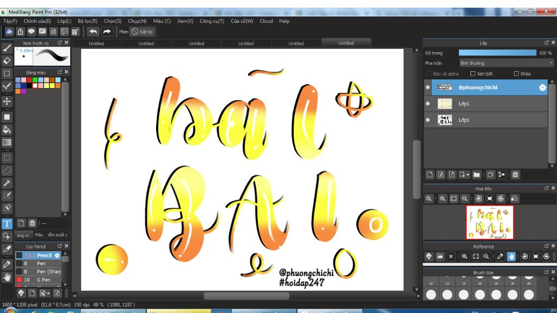Select the G Pen brush
The height and width of the screenshot is (313, 557).
click(38, 280)
